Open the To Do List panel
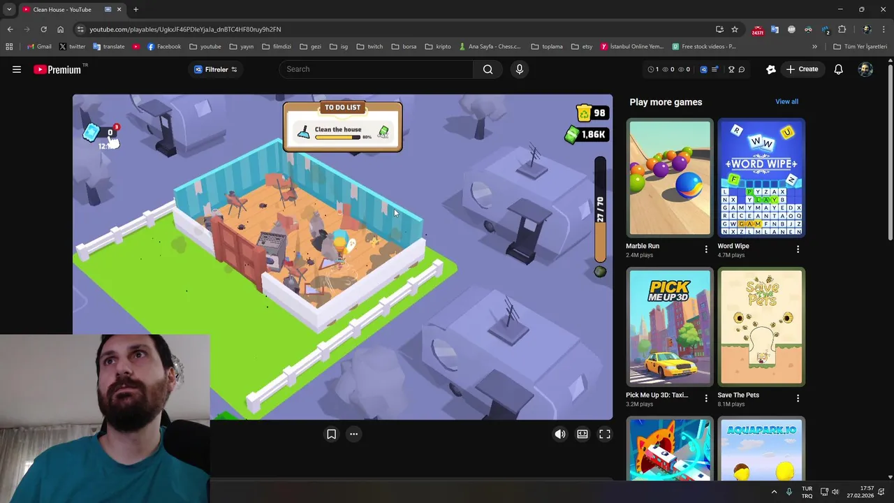The height and width of the screenshot is (503, 894). tap(342, 126)
